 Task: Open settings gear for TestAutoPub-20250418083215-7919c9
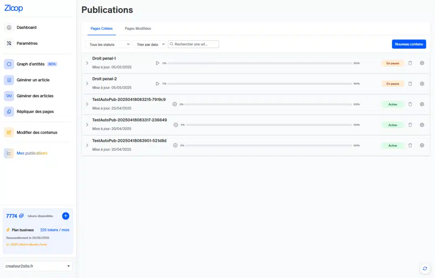coord(422,104)
